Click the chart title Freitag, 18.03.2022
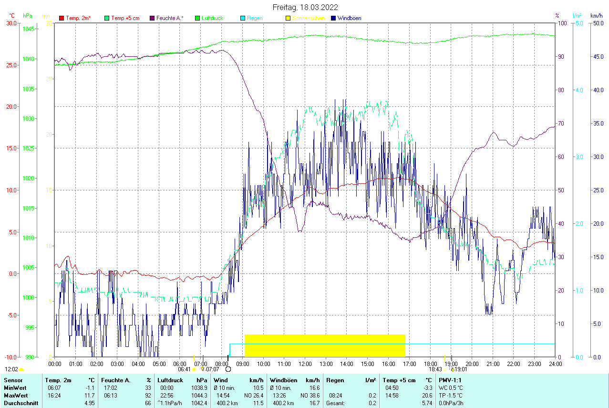This screenshot has width=609, height=408. [305, 7]
